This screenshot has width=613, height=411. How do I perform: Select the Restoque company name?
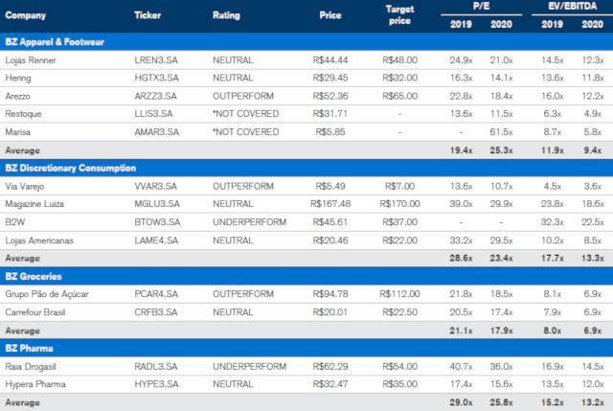click(x=23, y=114)
